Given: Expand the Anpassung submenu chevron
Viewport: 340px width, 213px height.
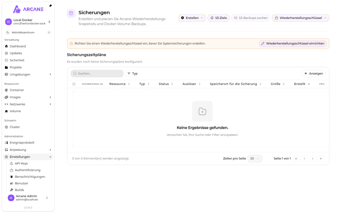Looking at the screenshot, I should click(x=50, y=150).
